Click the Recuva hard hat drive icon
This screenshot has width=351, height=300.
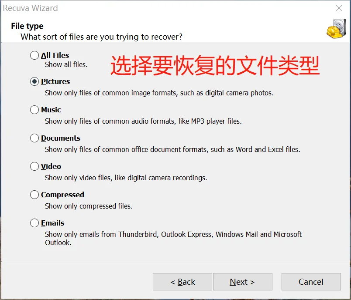click(336, 29)
